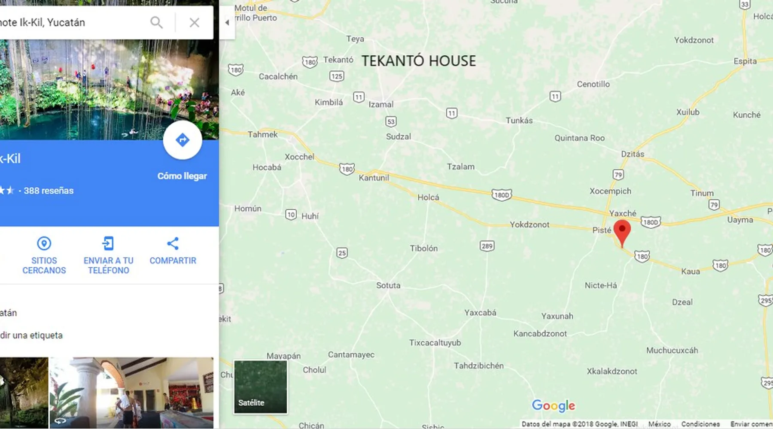The width and height of the screenshot is (773, 429).
Task: Open the 388 reseñas reviews link
Action: click(49, 190)
